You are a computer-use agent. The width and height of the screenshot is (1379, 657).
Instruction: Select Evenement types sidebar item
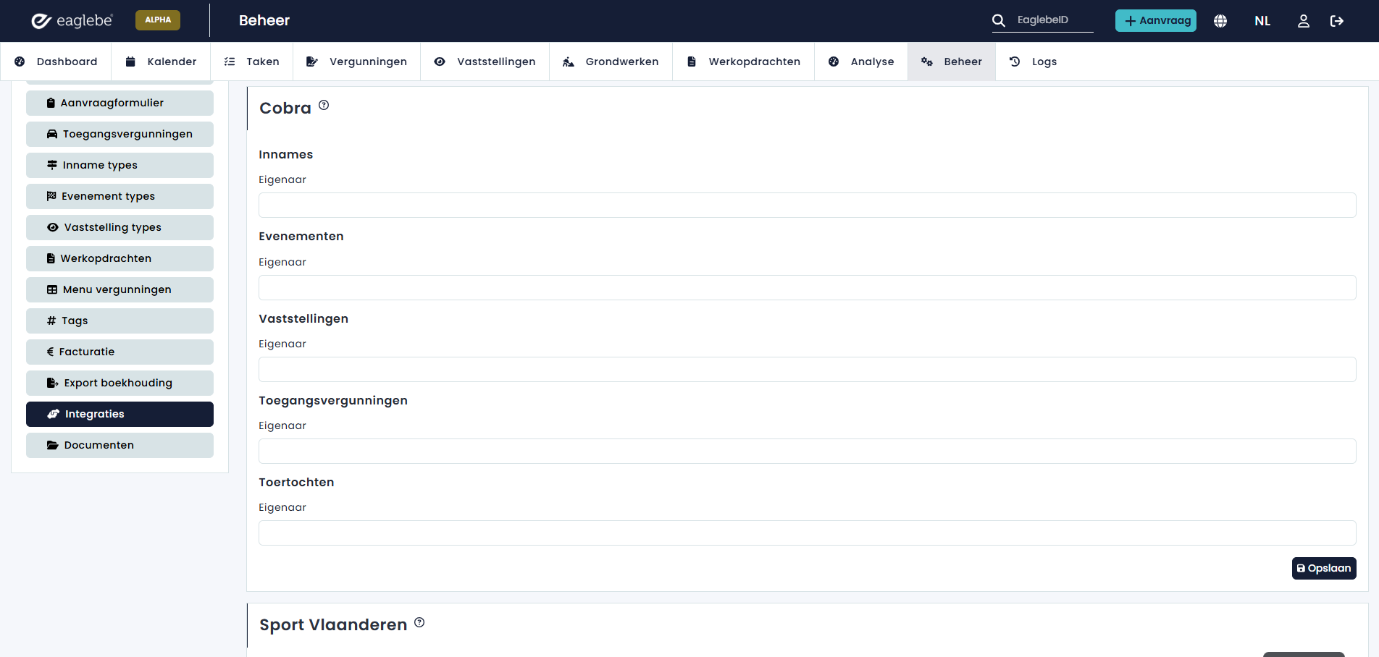coord(120,196)
